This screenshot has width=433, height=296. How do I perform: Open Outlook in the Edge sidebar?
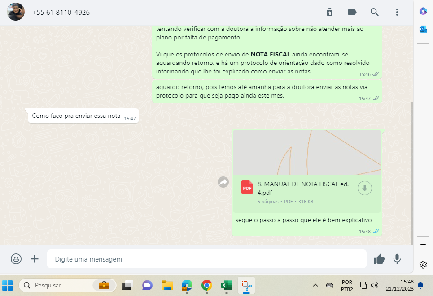click(423, 29)
